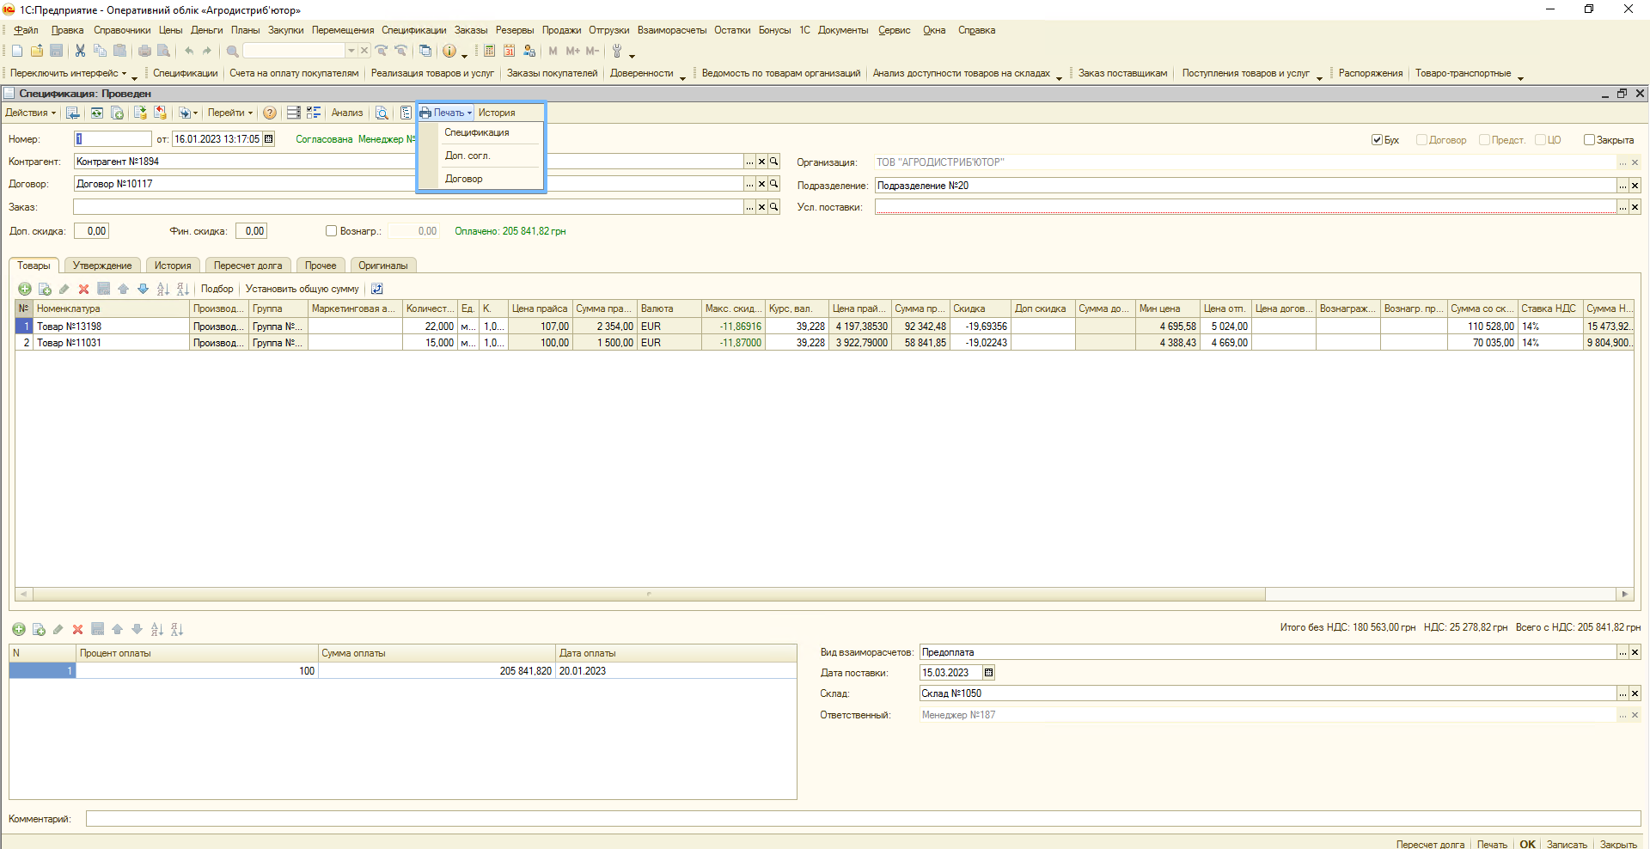The height and width of the screenshot is (849, 1650).
Task: Enable the Закрыта checkbox
Action: click(x=1589, y=140)
